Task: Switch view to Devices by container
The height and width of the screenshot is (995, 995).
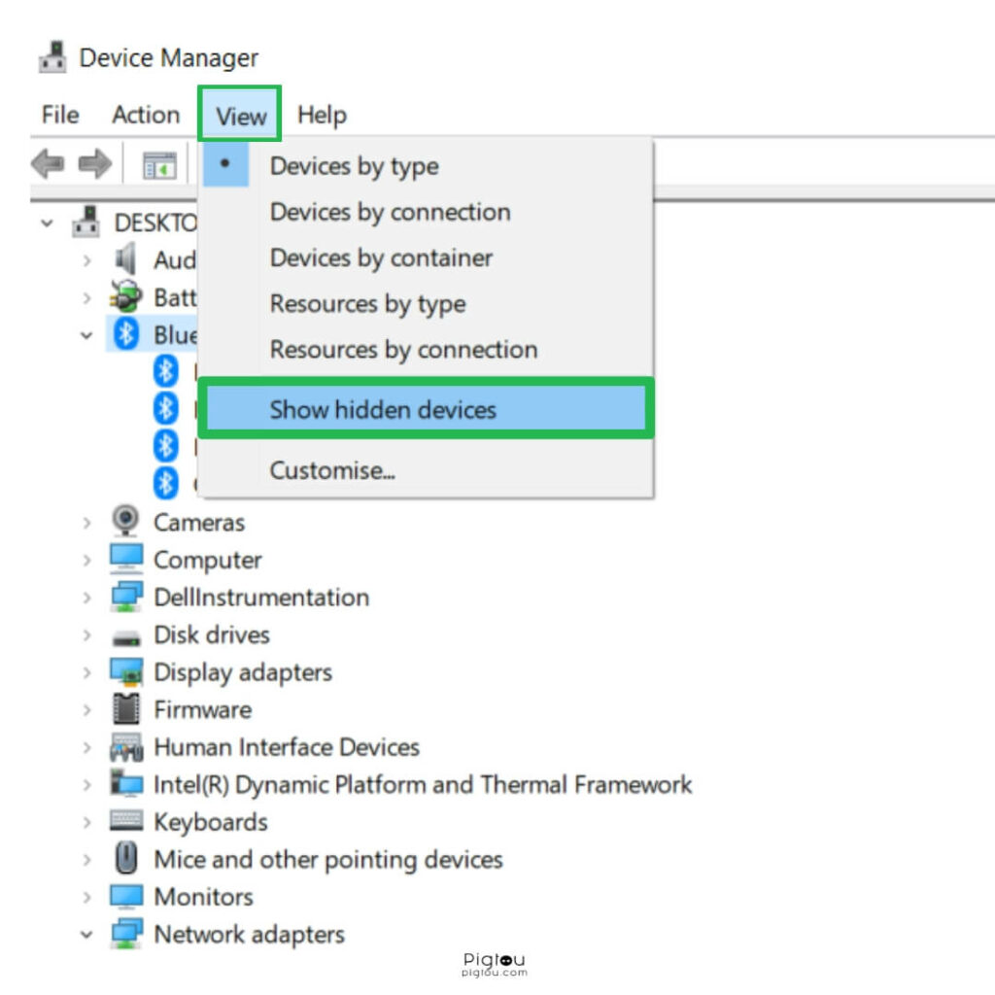Action: coord(426,257)
